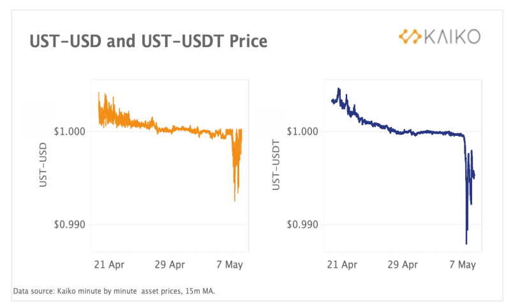This screenshot has height=308, width=513.
Task: Click the chart title UST-USD and UST-USDT Price
Action: pyautogui.click(x=148, y=41)
